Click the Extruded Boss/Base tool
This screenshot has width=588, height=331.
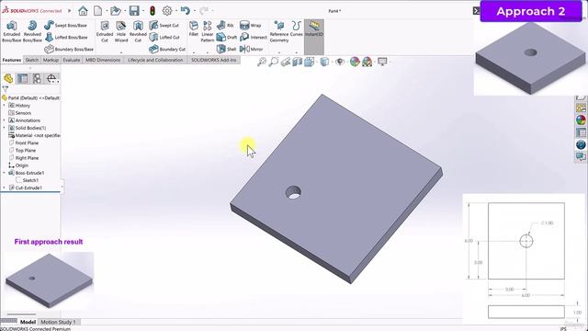point(12,31)
